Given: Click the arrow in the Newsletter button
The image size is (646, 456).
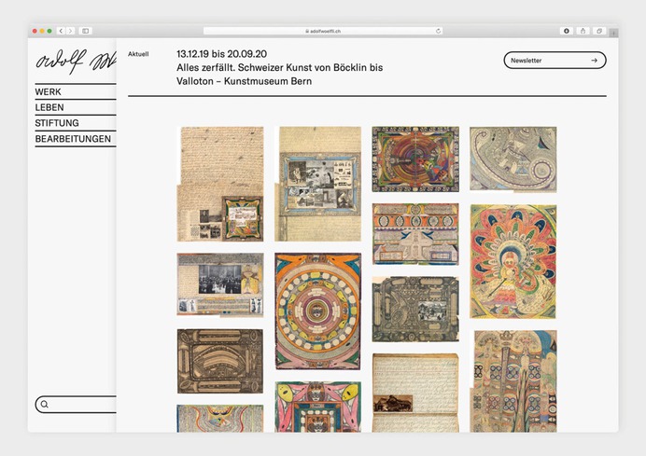Looking at the screenshot, I should pyautogui.click(x=594, y=61).
